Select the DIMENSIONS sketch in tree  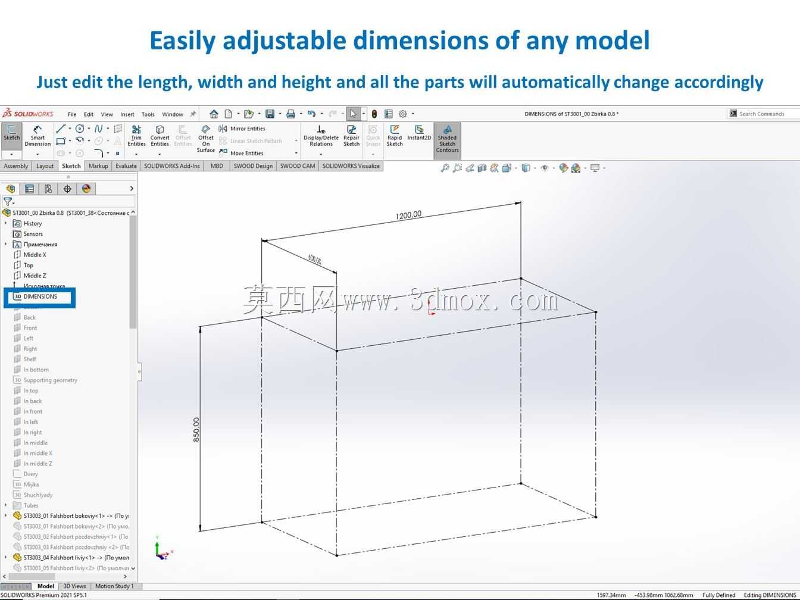[40, 296]
